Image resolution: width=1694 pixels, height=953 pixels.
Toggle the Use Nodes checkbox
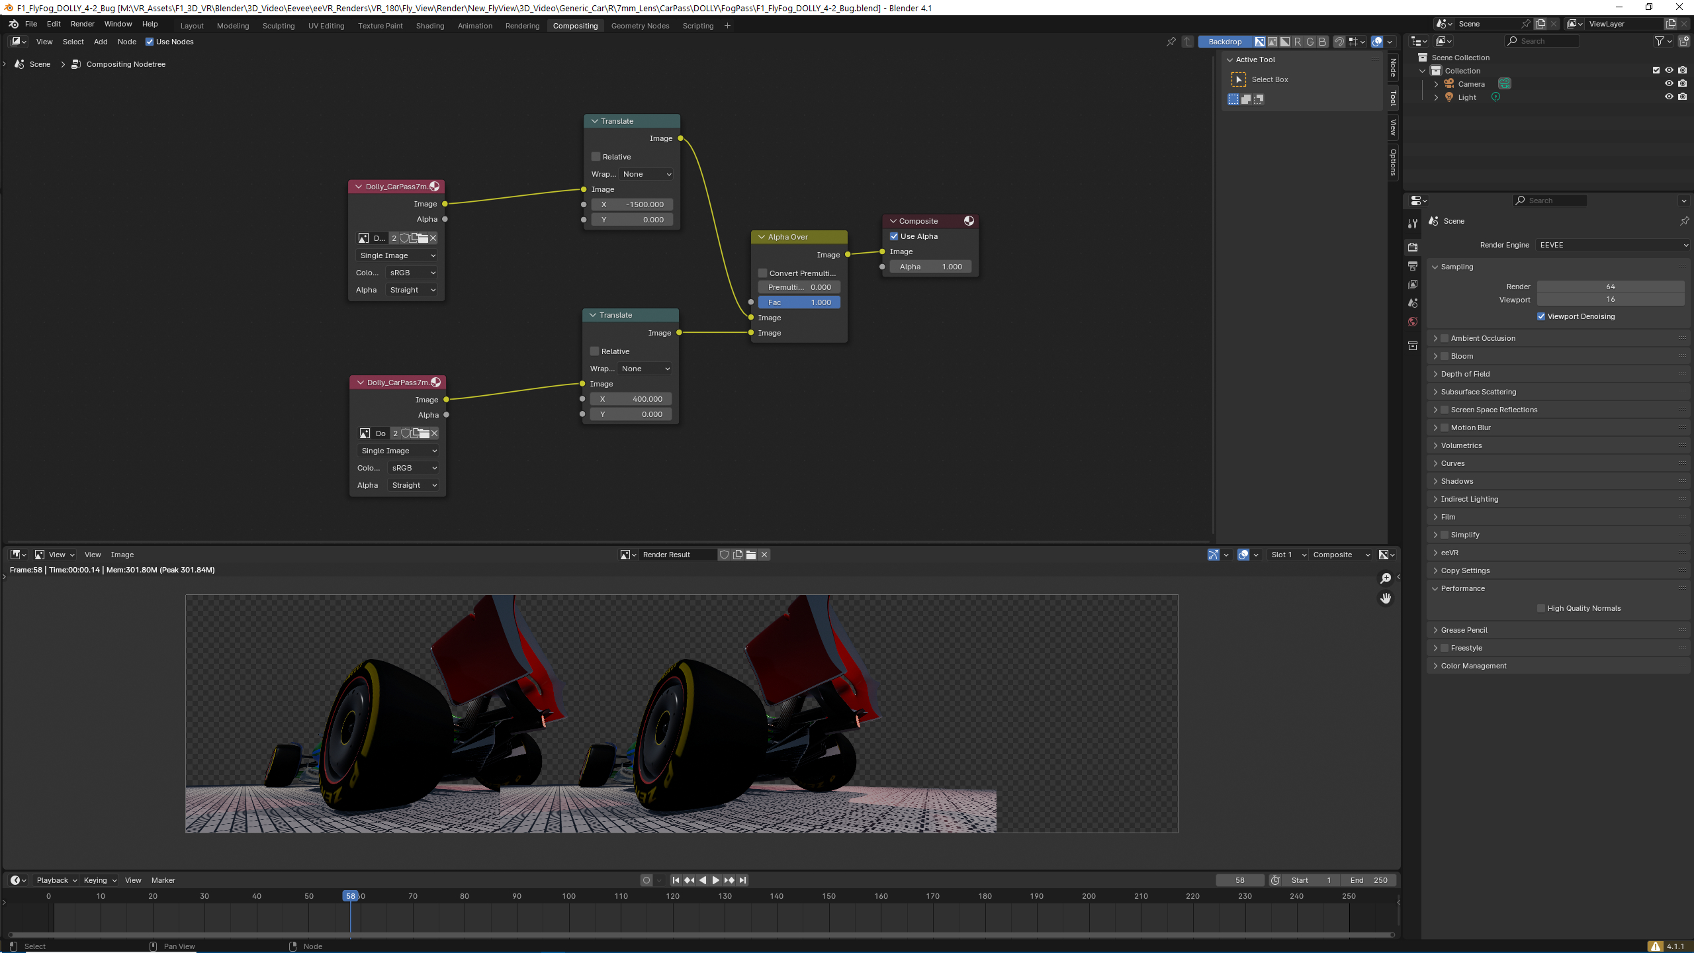click(x=150, y=42)
